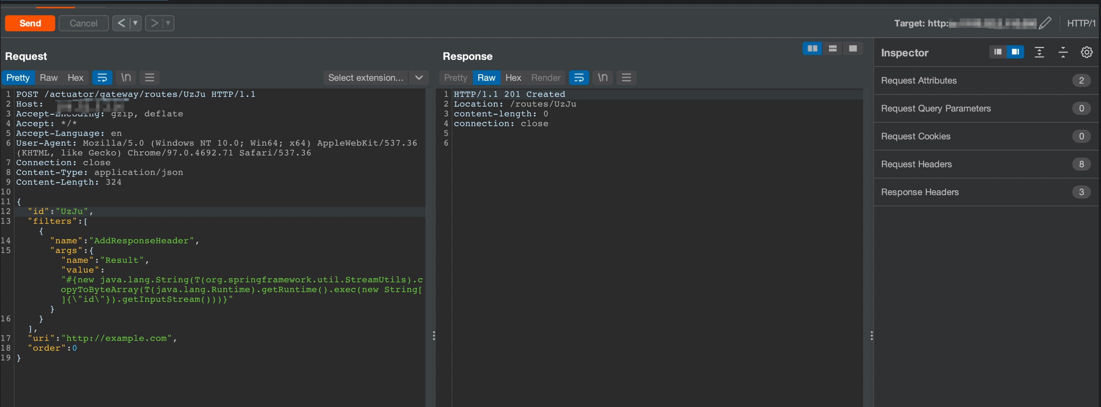Click the POST /actuator/gateway/routes/UzJu request line
The width and height of the screenshot is (1101, 407).
(x=135, y=94)
